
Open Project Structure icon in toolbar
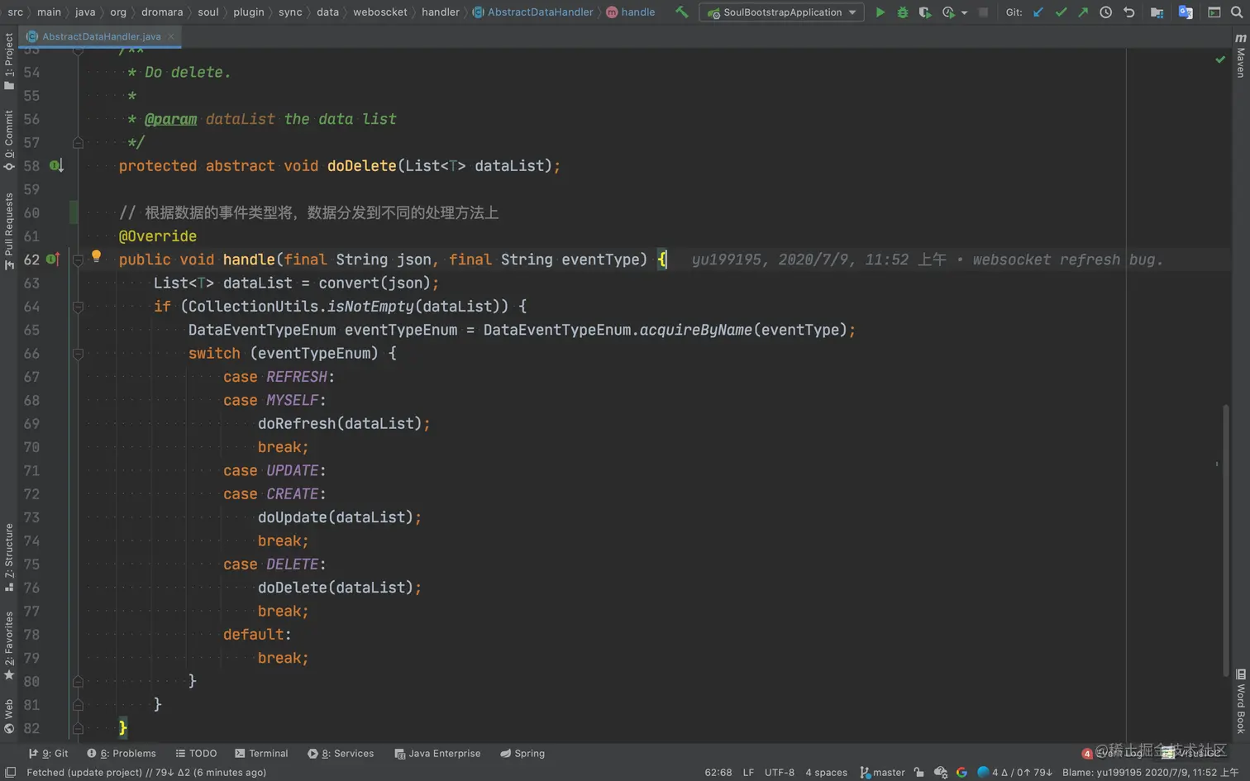click(x=1157, y=12)
